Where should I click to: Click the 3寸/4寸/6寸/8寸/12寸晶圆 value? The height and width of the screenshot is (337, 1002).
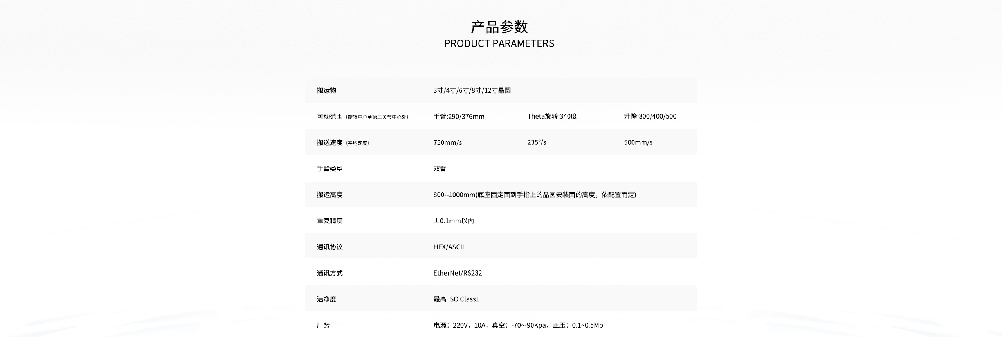pyautogui.click(x=472, y=90)
